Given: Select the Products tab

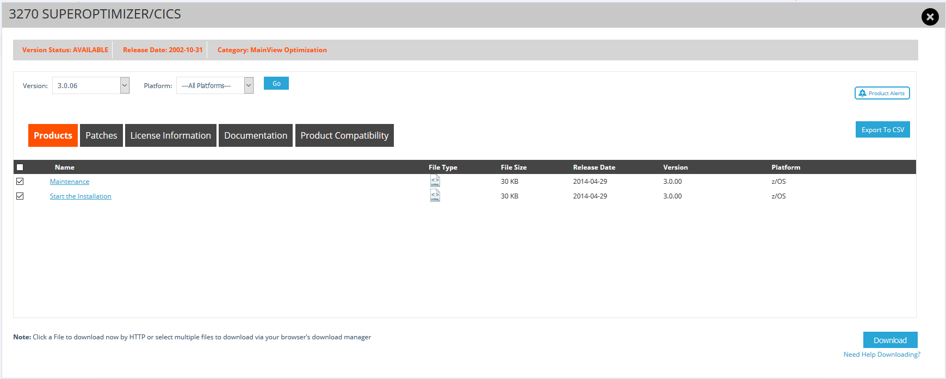Looking at the screenshot, I should coord(53,135).
